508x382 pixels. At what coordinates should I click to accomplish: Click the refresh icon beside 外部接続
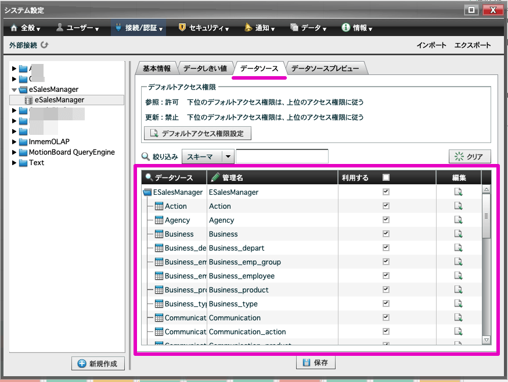44,45
